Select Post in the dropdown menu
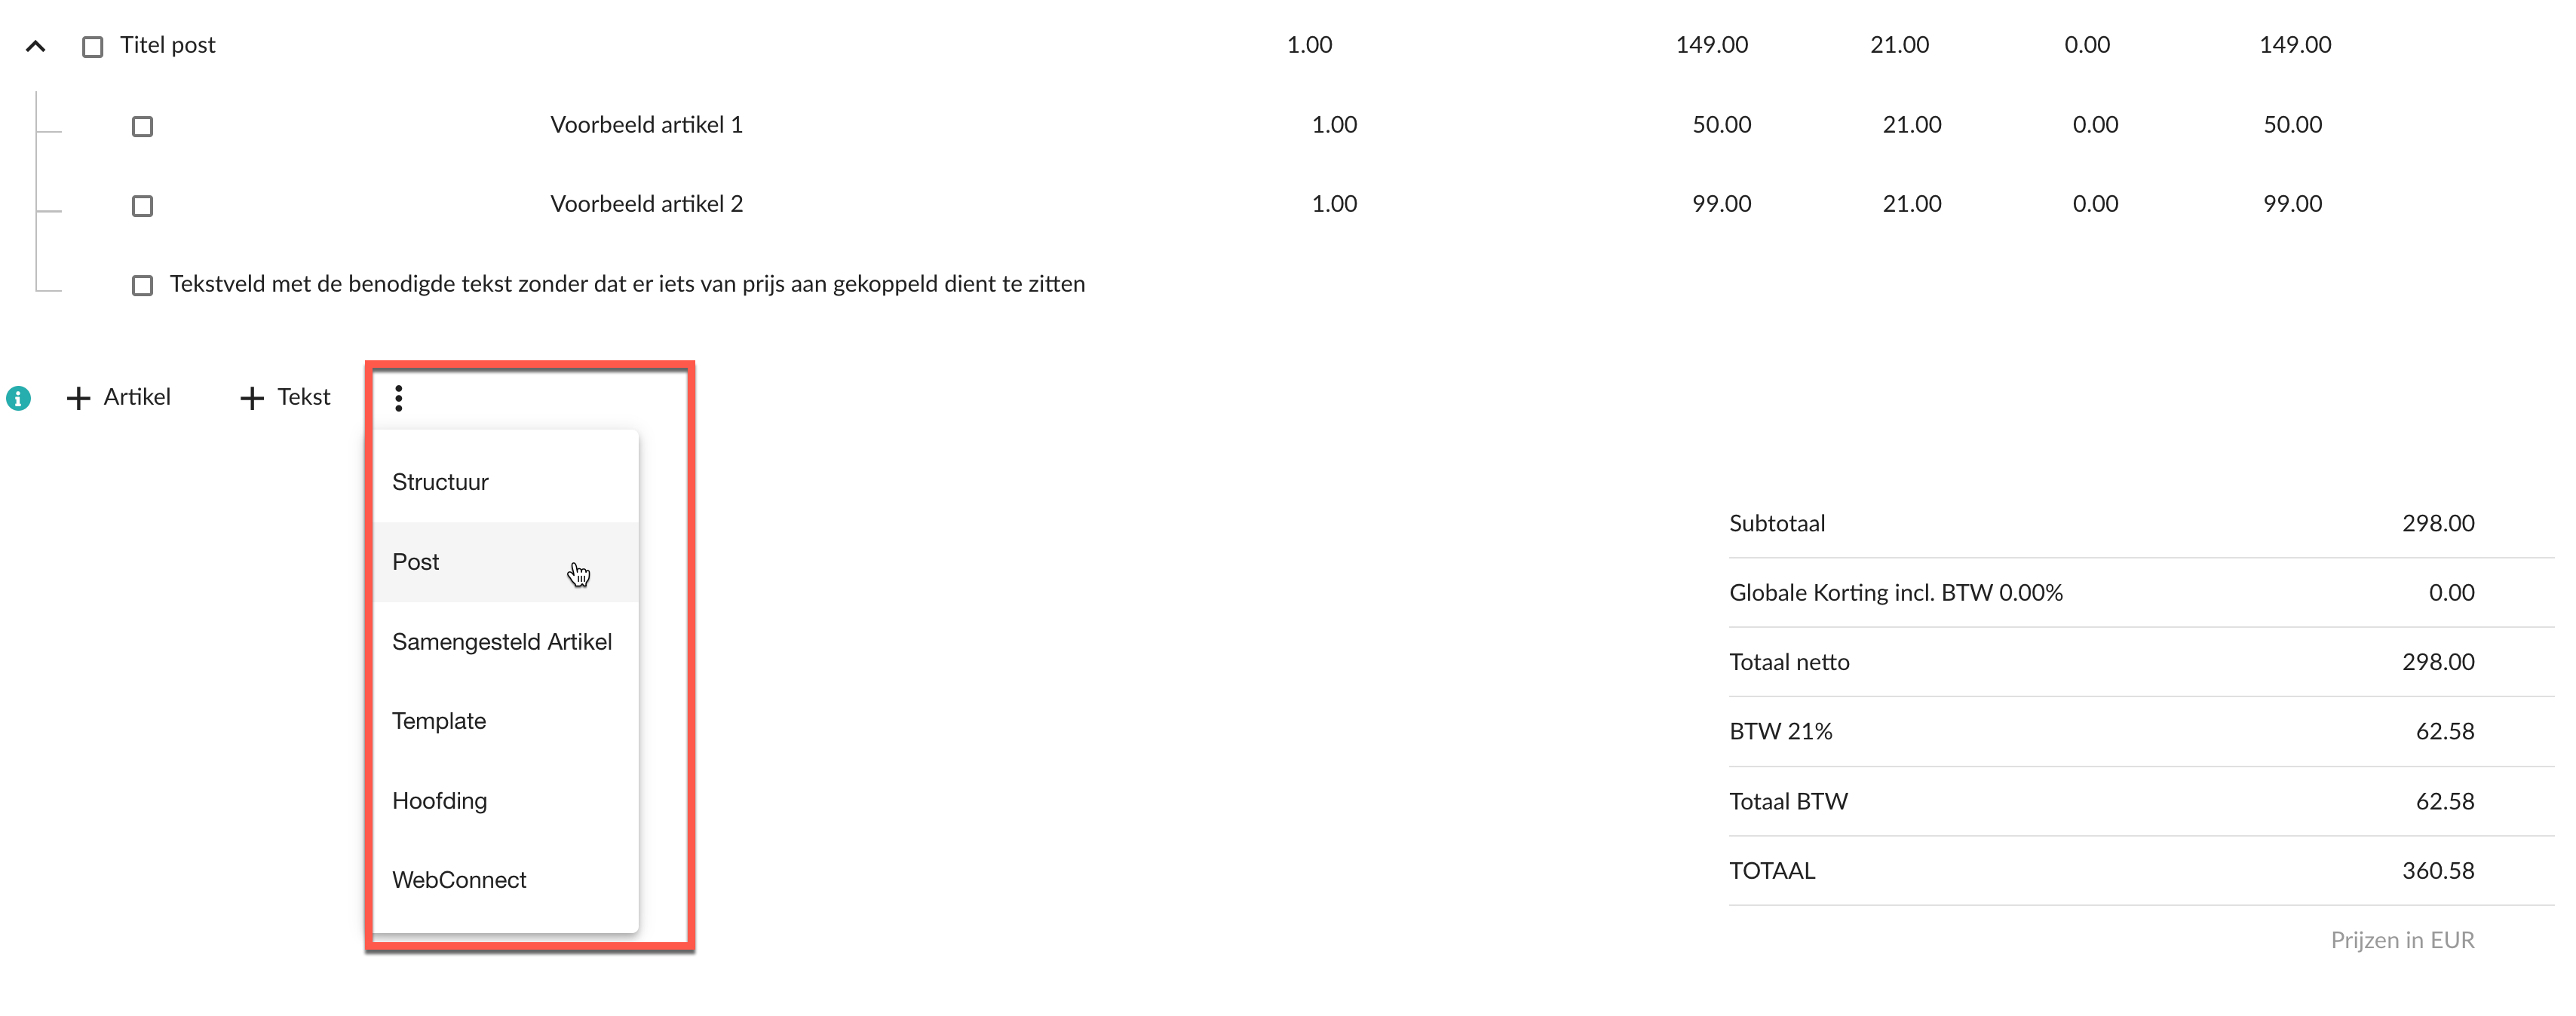This screenshot has height=1016, width=2576. [x=506, y=562]
